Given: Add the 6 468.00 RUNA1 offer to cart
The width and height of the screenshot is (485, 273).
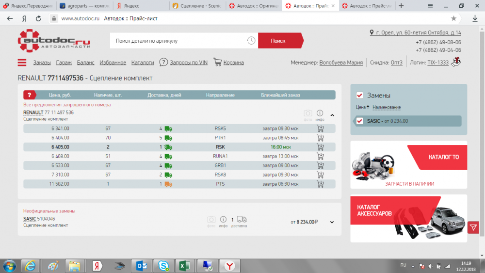Looking at the screenshot, I should 321,156.
